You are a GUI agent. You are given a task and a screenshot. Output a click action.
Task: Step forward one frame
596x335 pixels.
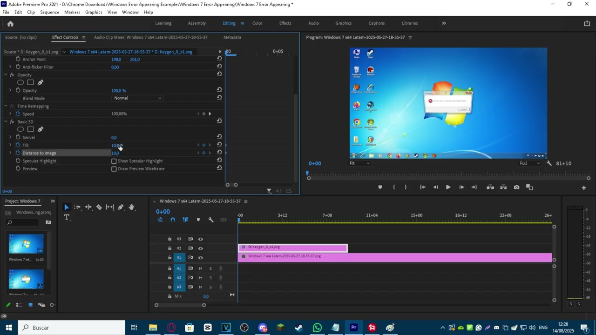[461, 187]
